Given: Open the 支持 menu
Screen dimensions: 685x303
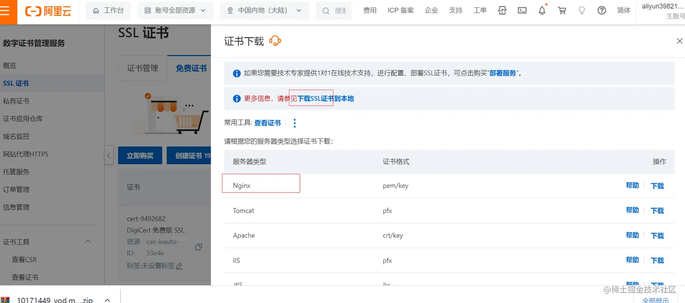Looking at the screenshot, I should point(456,10).
